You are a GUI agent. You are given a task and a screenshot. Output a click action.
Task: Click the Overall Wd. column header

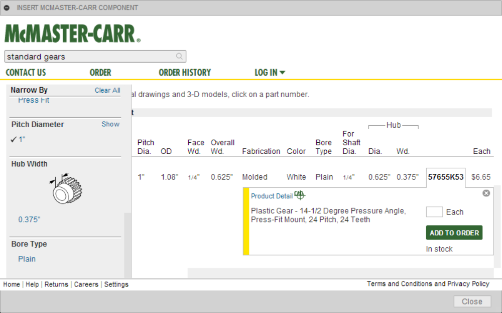(x=222, y=147)
